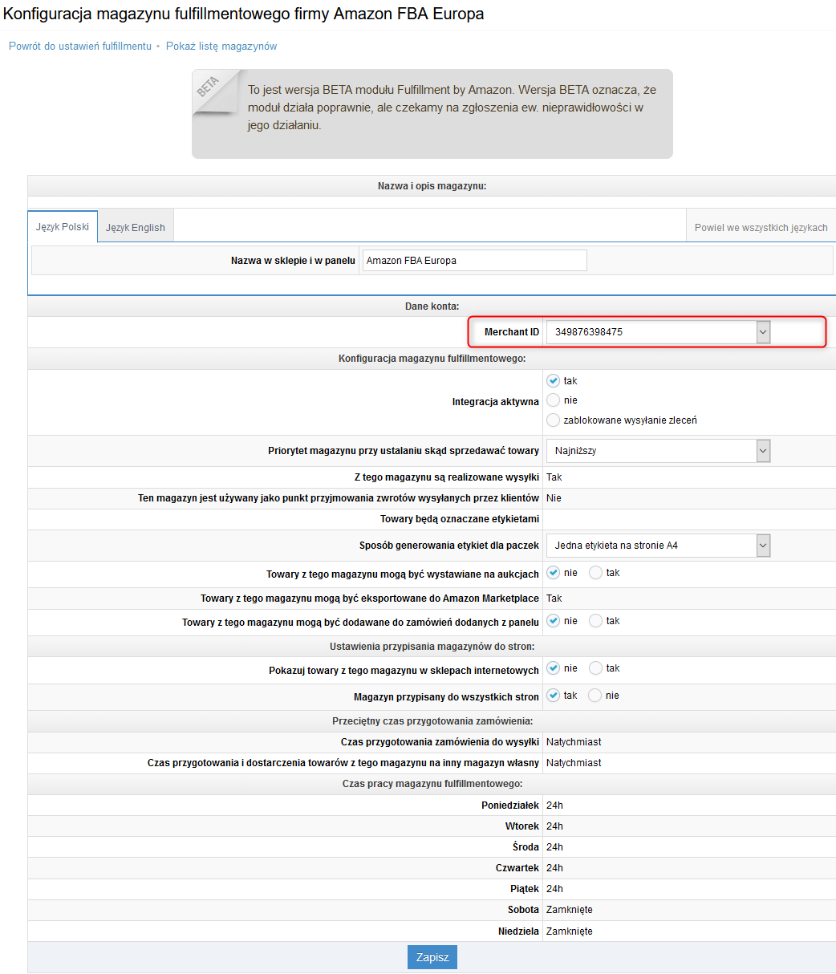Click the 24h value for Środa
Screen dimensions: 836x974
pyautogui.click(x=554, y=847)
